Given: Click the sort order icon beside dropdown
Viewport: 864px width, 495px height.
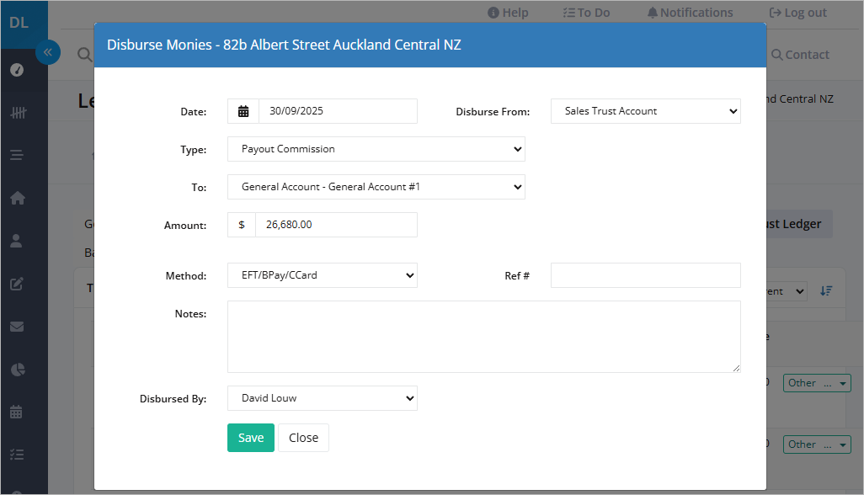Looking at the screenshot, I should pyautogui.click(x=826, y=290).
